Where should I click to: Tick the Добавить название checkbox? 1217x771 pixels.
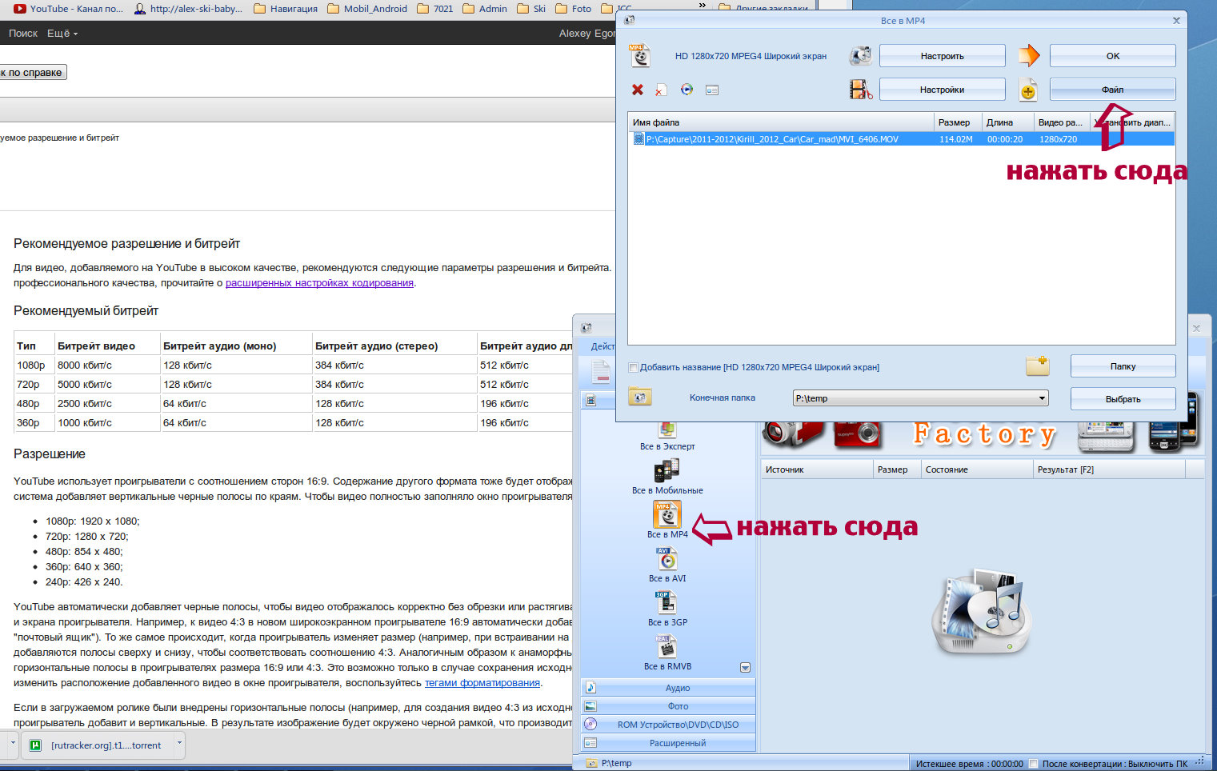(x=634, y=368)
